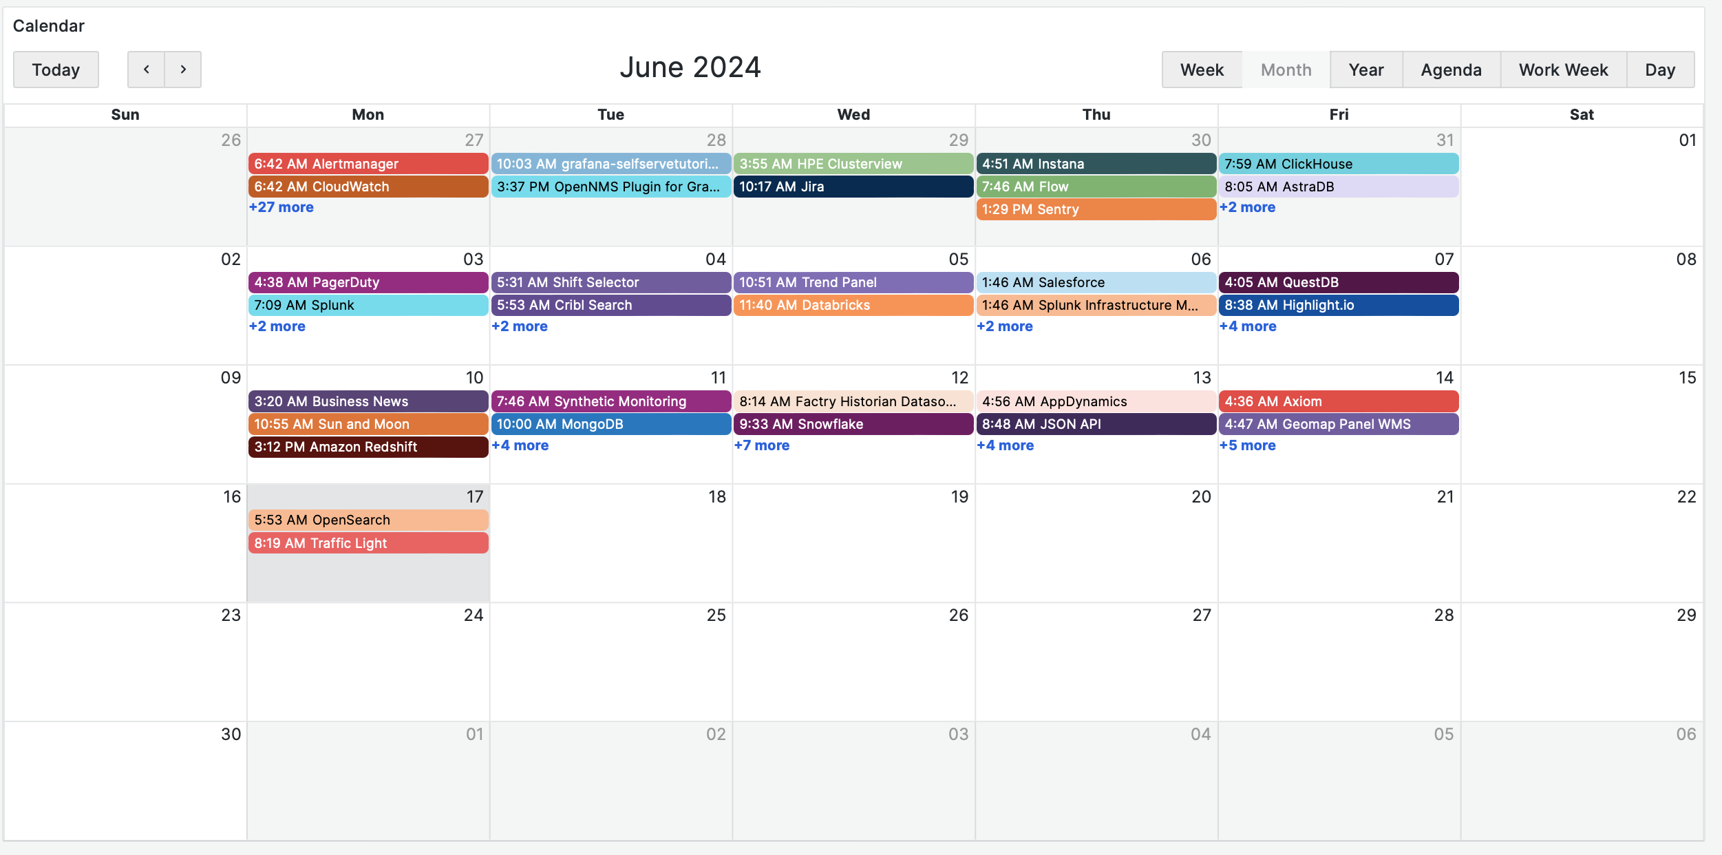This screenshot has height=855, width=1722.
Task: Expand +7 more events on June 12
Action: pyautogui.click(x=761, y=445)
